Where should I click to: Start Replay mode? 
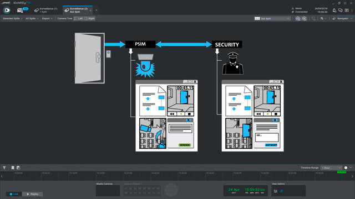[32, 194]
